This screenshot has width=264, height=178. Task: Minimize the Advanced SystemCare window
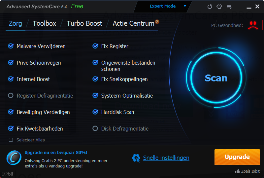(249, 8)
